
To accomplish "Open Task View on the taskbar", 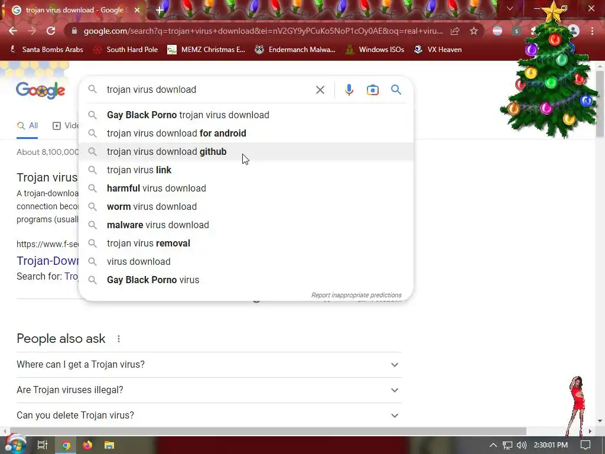I will tap(42, 445).
